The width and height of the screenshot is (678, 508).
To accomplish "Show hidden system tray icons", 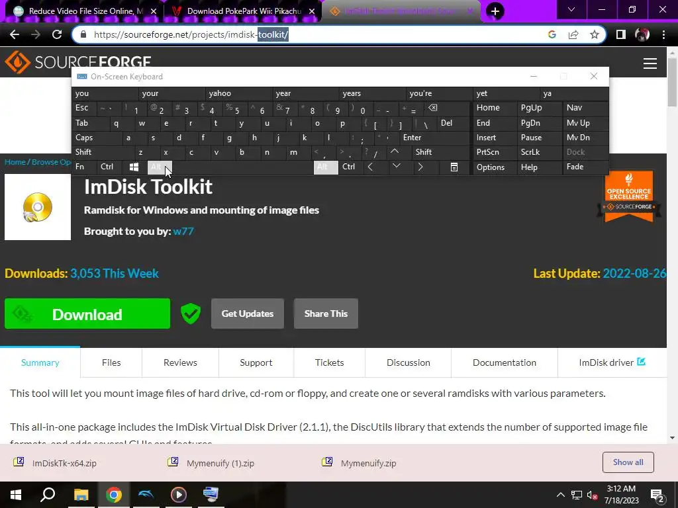I will pos(560,495).
